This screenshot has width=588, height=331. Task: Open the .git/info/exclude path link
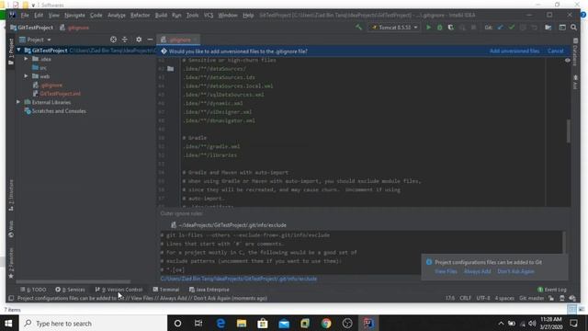(239, 279)
